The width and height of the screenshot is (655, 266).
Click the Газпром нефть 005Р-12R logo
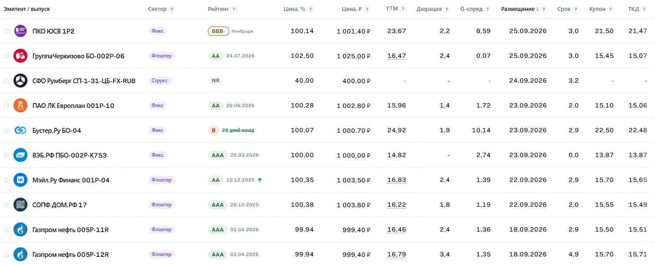20,254
